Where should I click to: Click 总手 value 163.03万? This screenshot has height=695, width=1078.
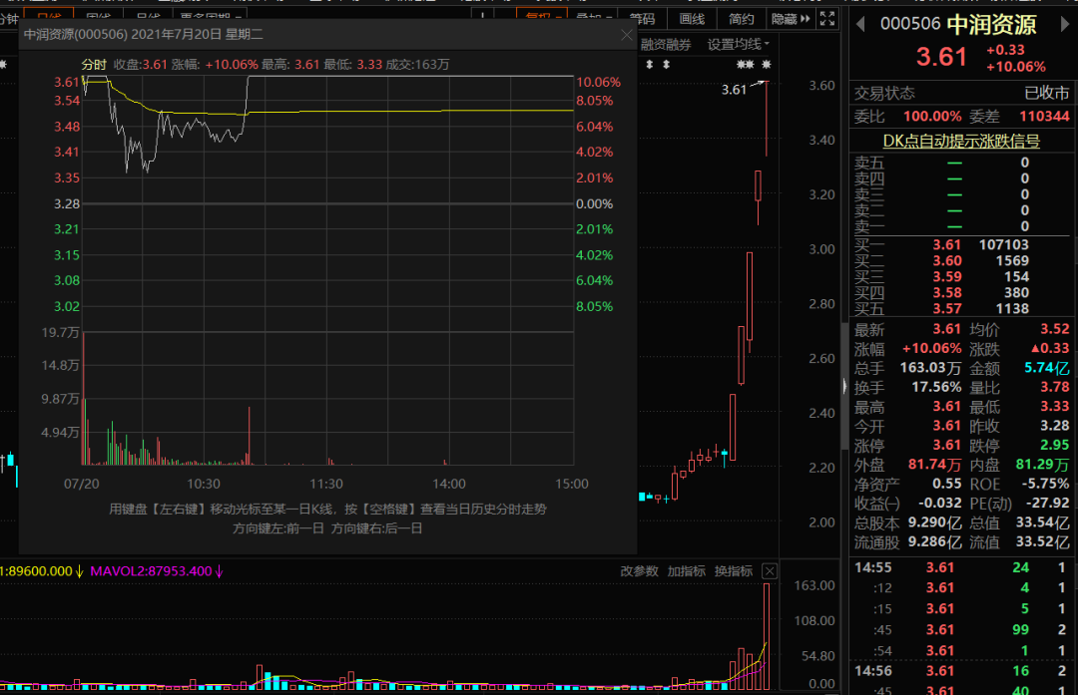(930, 368)
